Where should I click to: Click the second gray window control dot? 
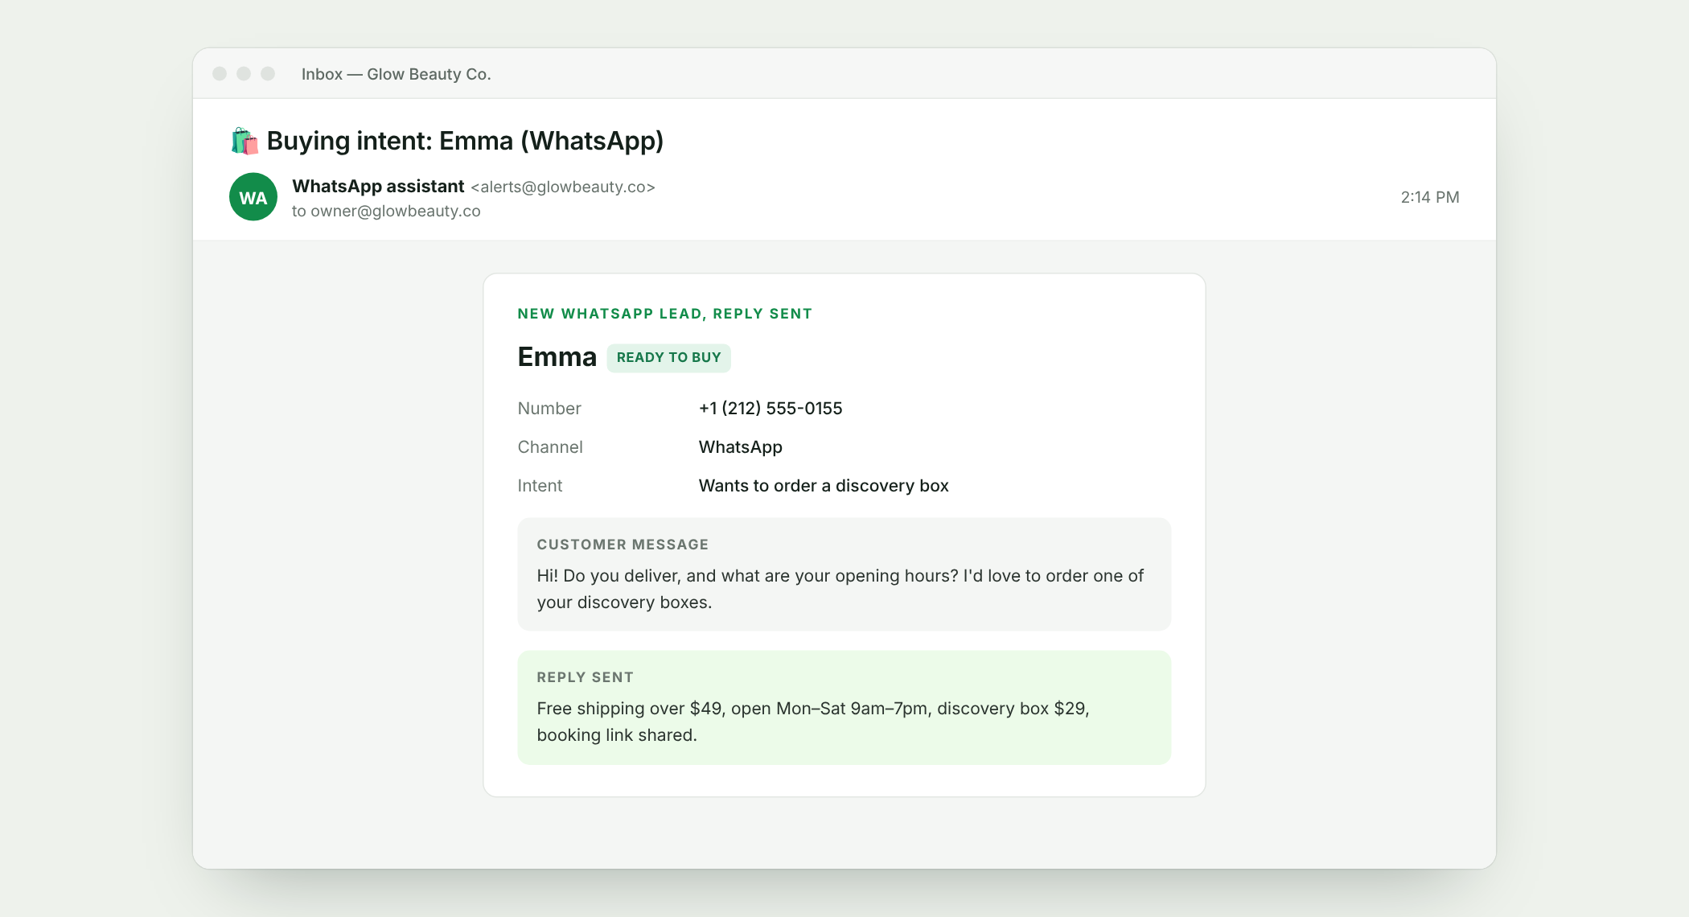click(244, 74)
